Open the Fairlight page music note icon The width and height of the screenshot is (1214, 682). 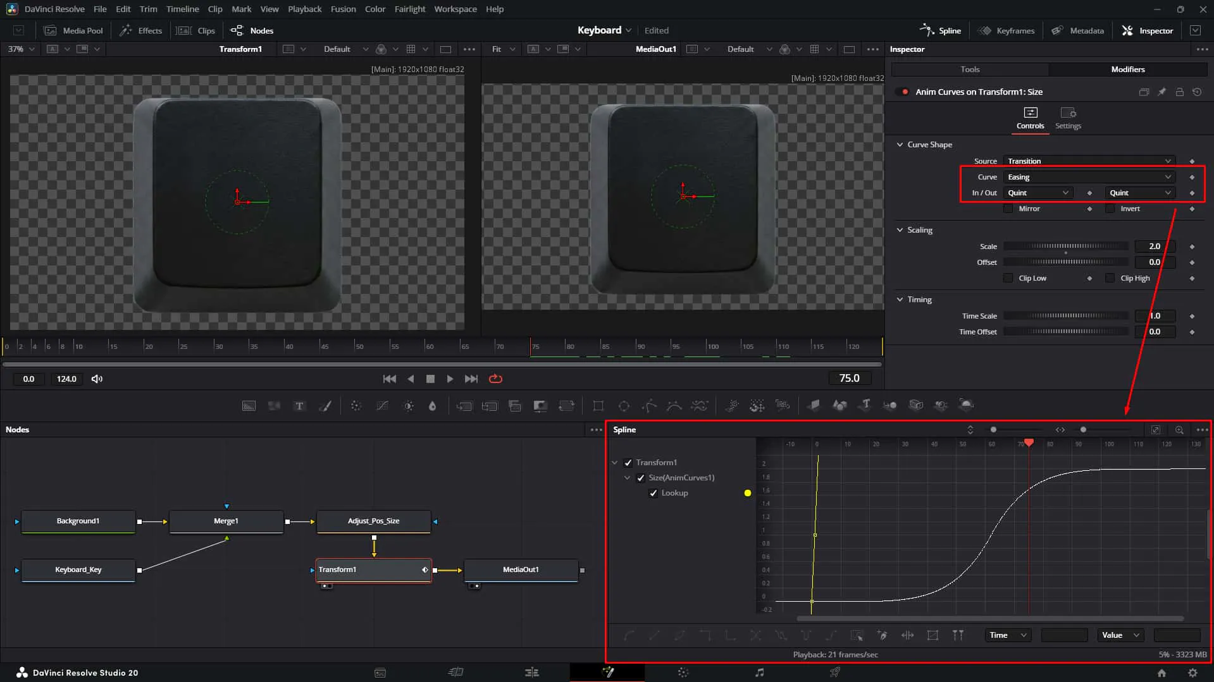(759, 673)
